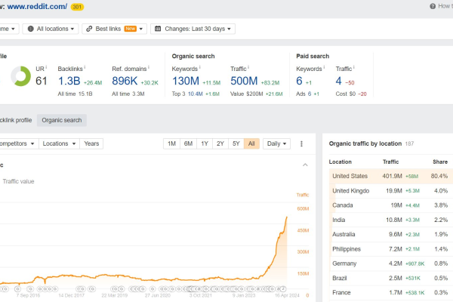Image resolution: width=453 pixels, height=302 pixels.
Task: Click the Share column header
Action: (x=440, y=162)
